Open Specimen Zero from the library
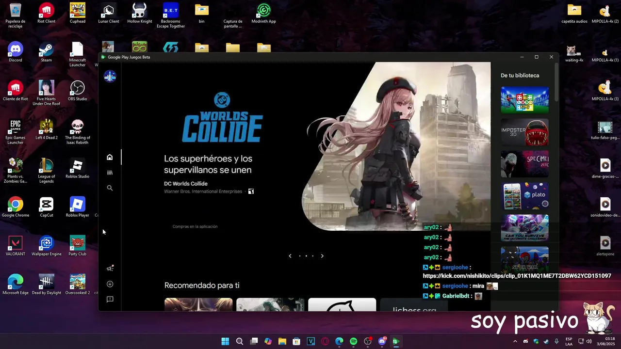621x349 pixels. tap(524, 164)
